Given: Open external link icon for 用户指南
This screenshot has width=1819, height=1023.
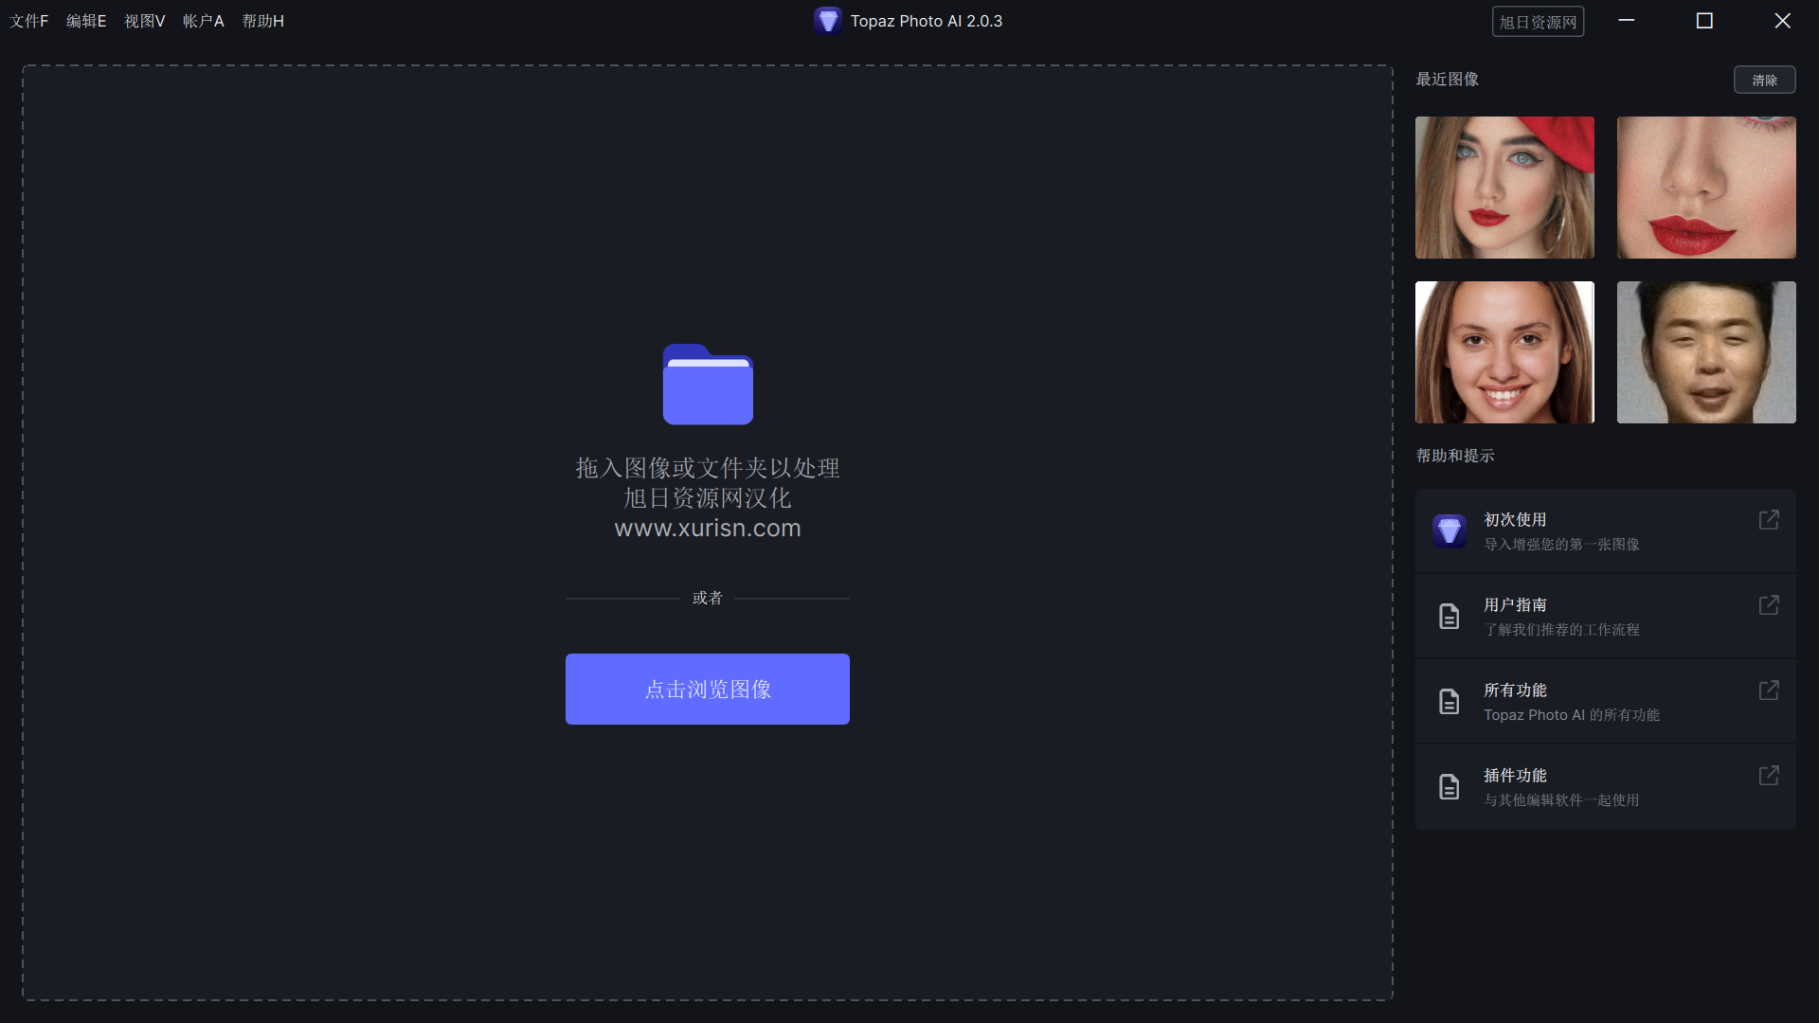Looking at the screenshot, I should coord(1769,605).
